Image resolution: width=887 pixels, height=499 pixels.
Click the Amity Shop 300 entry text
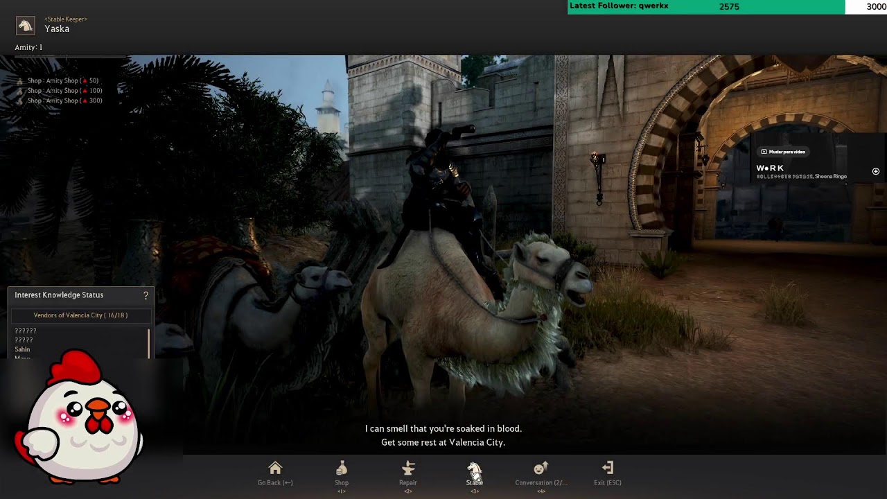[x=65, y=100]
